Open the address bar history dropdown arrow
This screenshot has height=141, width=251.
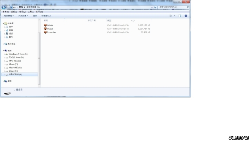tap(152, 7)
